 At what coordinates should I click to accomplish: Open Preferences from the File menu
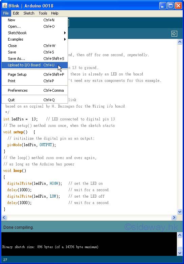pyautogui.click(x=34, y=90)
